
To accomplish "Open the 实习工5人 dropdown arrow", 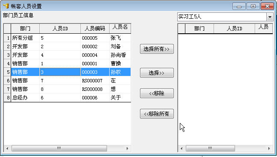I will pos(270,17).
